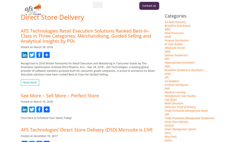
Task: Click the Contact us button
Action: coord(149,6)
